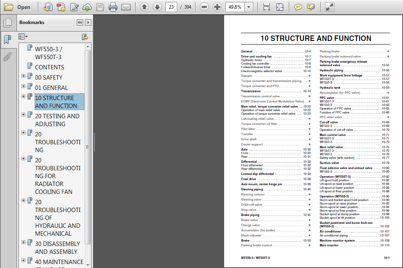Viewport: 403px width, 268px height.
Task: Click the find current bookmark icon
Action: [x=85, y=37]
